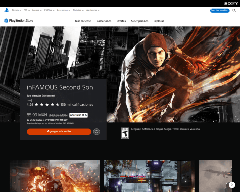
Task: Click the ESRB Teen rating icon
Action: click(x=125, y=133)
